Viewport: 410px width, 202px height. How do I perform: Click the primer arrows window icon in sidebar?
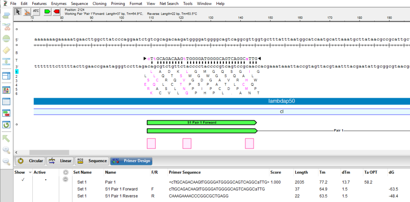6,113
